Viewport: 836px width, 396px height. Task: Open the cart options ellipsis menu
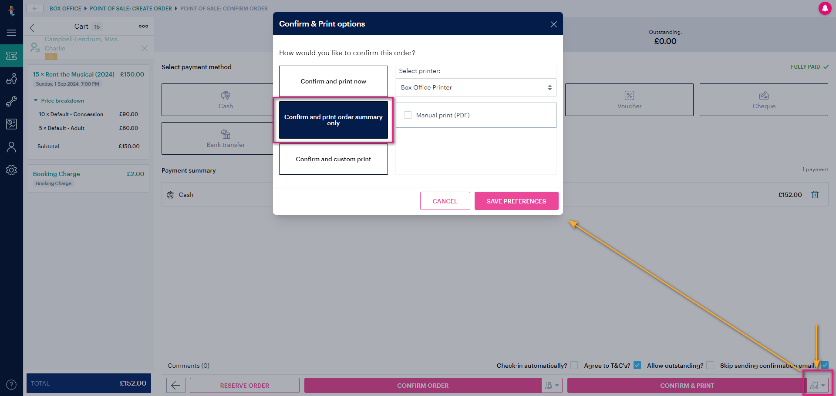[x=143, y=26]
